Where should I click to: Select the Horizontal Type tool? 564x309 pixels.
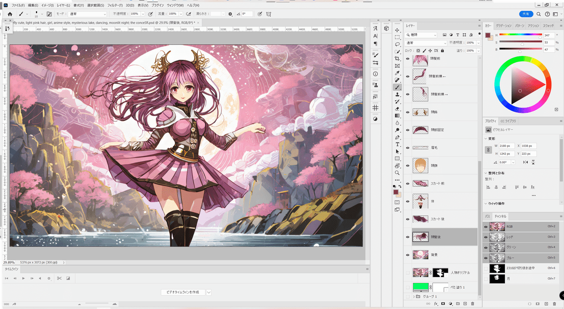(x=398, y=144)
